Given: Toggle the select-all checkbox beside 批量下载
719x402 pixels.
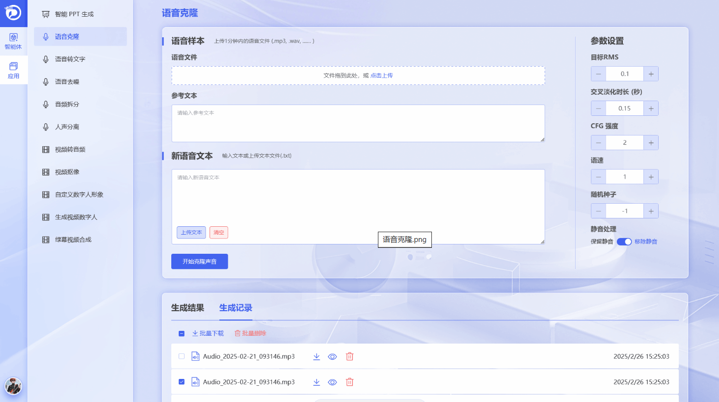Looking at the screenshot, I should pyautogui.click(x=182, y=333).
